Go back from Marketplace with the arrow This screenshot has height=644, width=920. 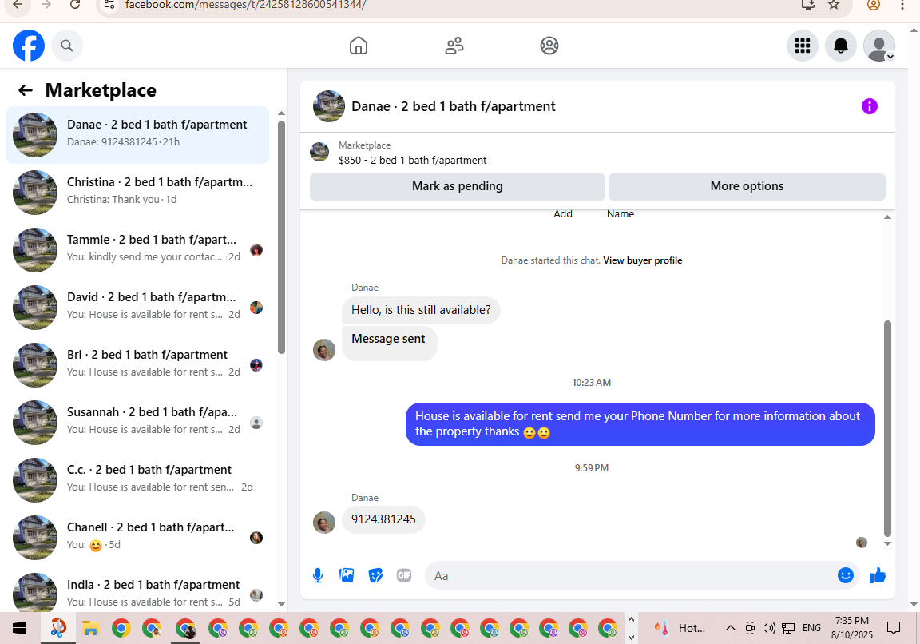26,89
